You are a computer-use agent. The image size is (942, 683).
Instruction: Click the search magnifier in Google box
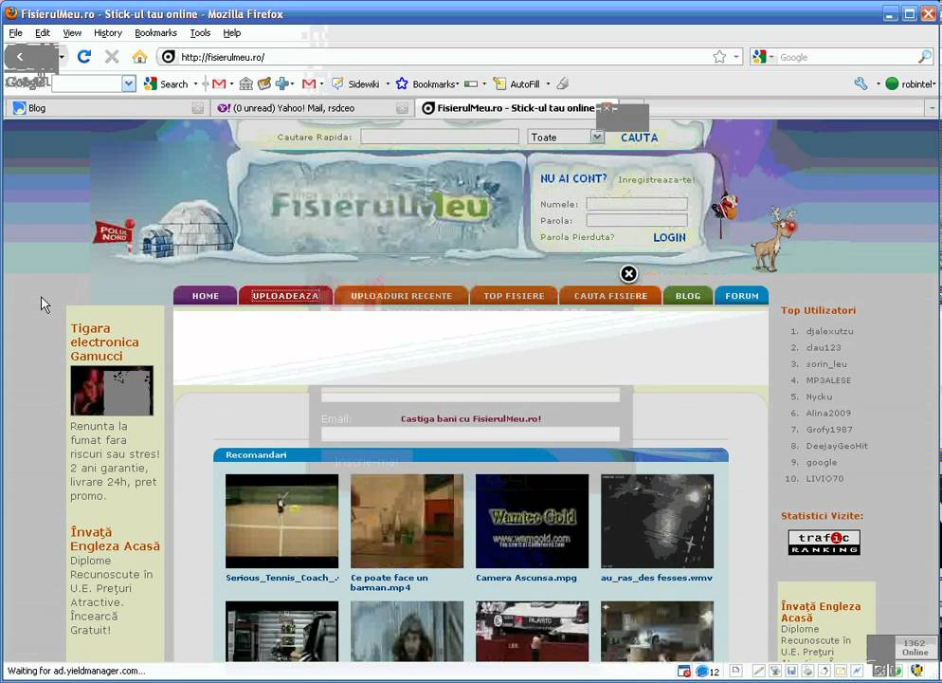[925, 57]
